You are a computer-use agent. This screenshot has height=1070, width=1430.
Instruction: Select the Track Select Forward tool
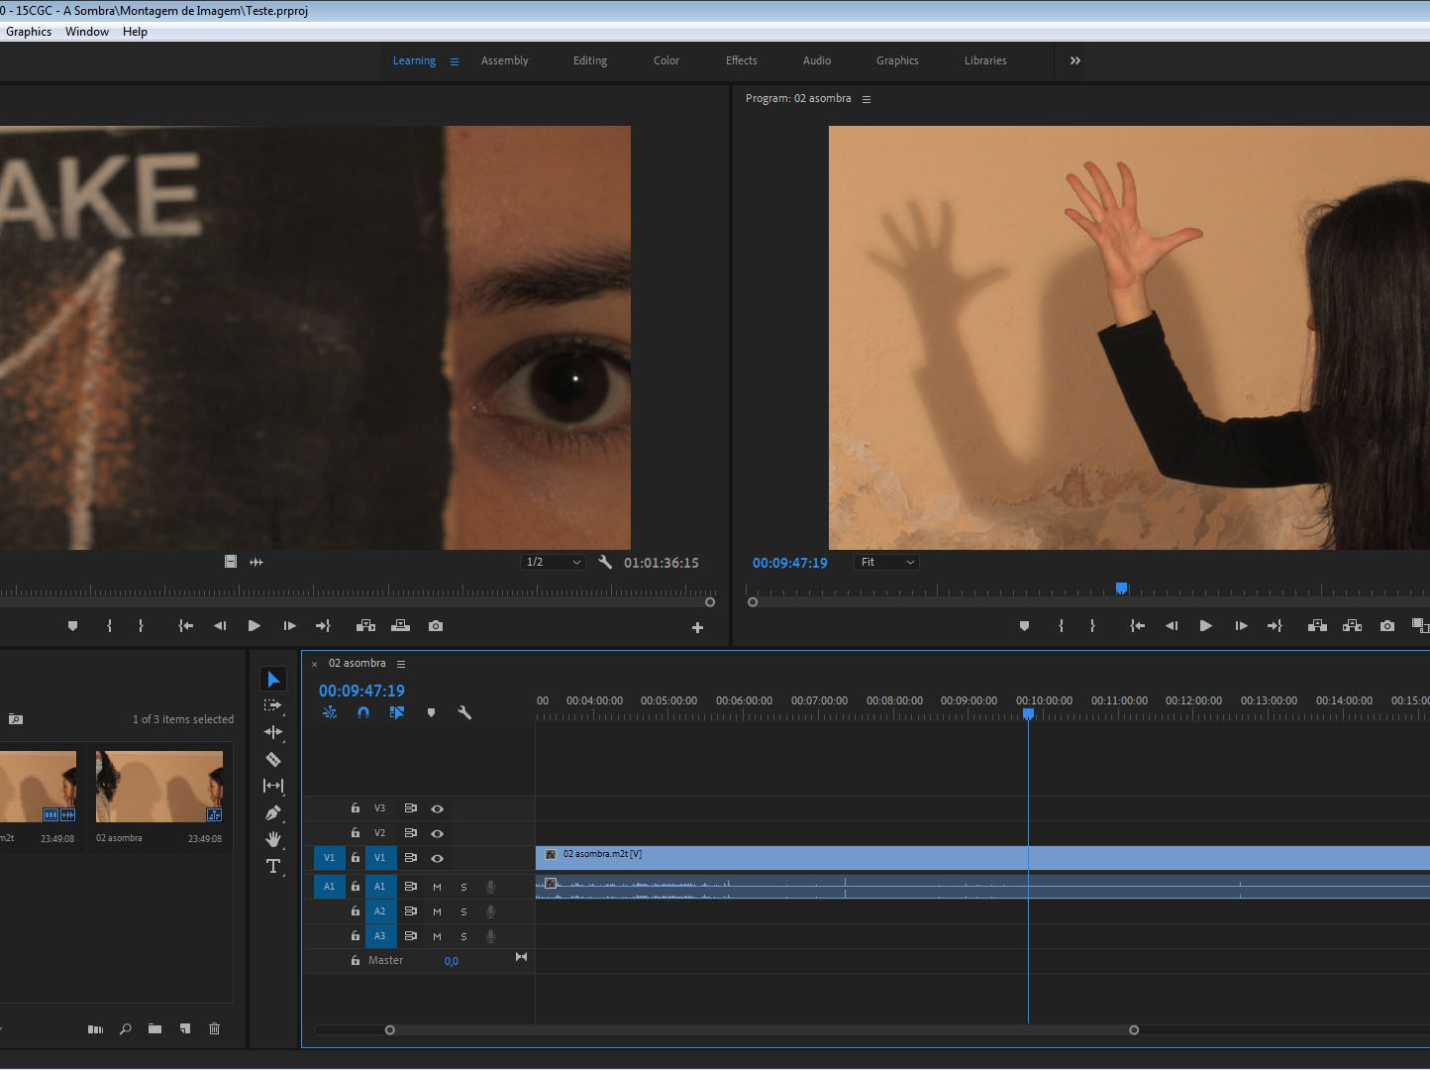pos(273,705)
